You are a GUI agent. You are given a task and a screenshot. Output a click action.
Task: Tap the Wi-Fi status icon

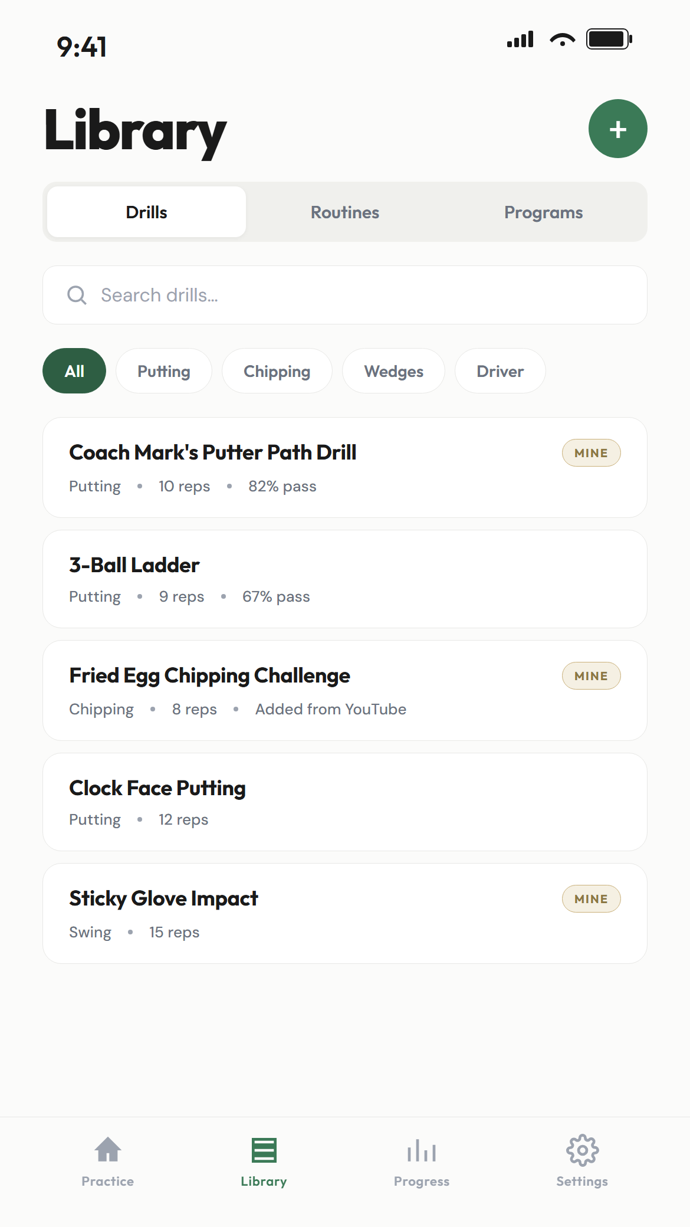tap(562, 40)
